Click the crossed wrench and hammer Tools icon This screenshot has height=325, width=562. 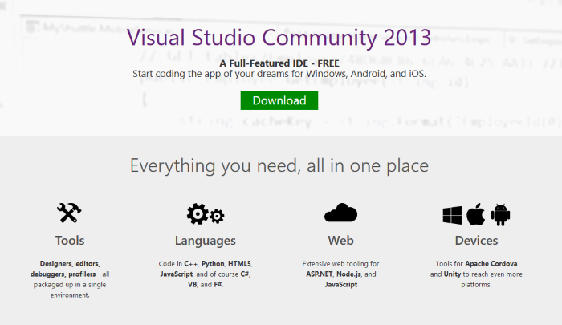coord(69,213)
